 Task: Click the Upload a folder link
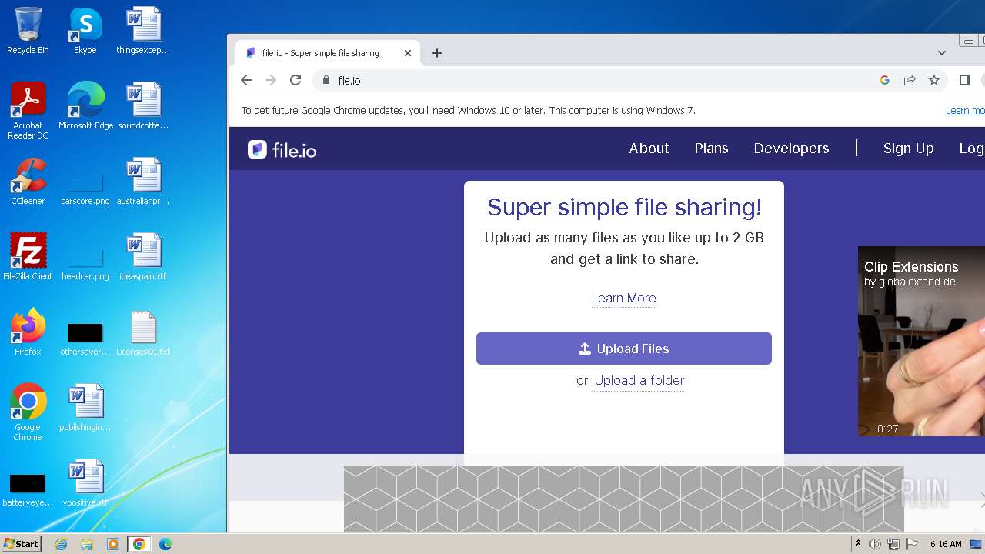point(639,380)
